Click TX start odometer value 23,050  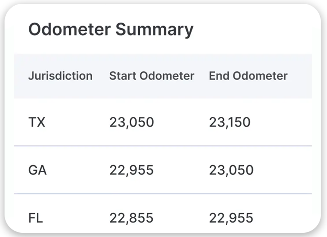132,122
